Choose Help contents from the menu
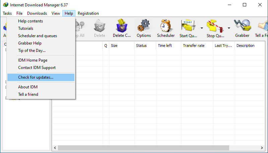 coord(41,21)
